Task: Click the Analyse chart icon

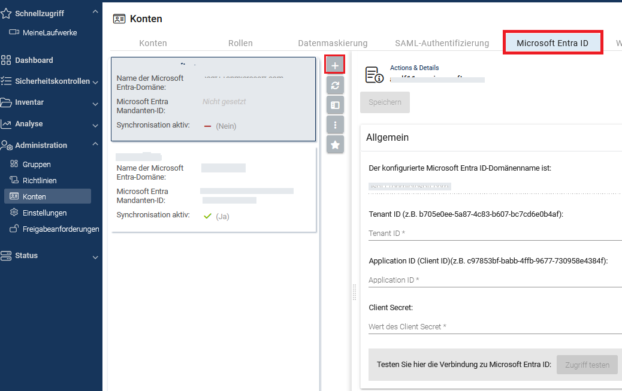Action: (x=6, y=124)
